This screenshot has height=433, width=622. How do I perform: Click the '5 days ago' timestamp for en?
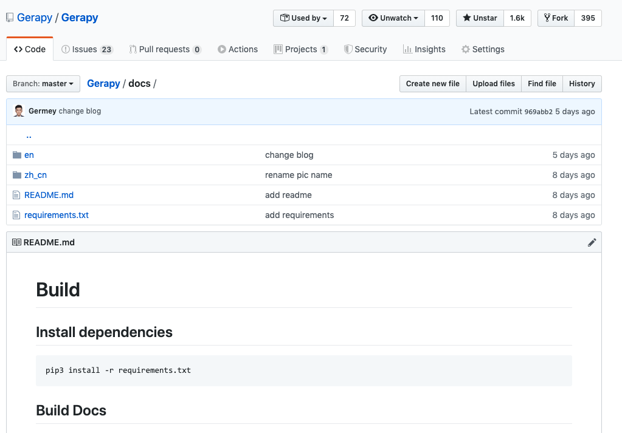[573, 155]
